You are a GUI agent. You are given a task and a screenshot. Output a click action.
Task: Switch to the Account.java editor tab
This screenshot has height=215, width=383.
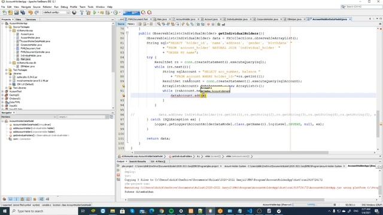(x=211, y=19)
